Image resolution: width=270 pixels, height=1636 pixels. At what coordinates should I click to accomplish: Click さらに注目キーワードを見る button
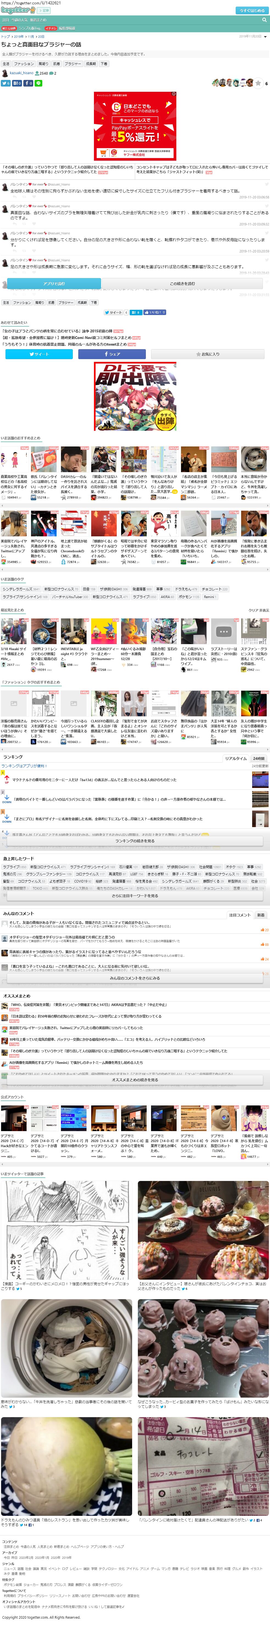tap(135, 895)
